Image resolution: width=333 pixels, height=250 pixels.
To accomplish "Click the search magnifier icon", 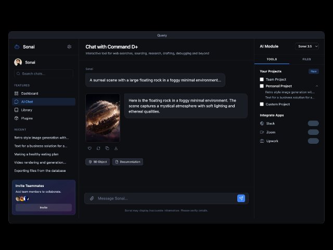I will click(x=18, y=73).
